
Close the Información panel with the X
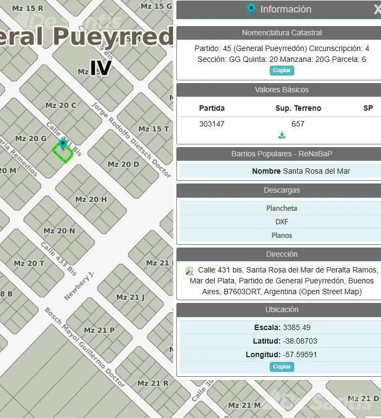[377, 9]
